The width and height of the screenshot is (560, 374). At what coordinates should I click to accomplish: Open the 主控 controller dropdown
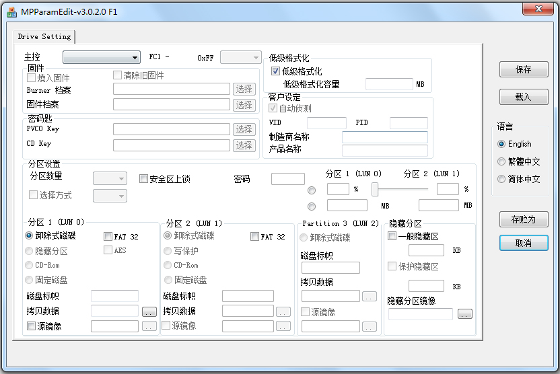click(x=101, y=57)
